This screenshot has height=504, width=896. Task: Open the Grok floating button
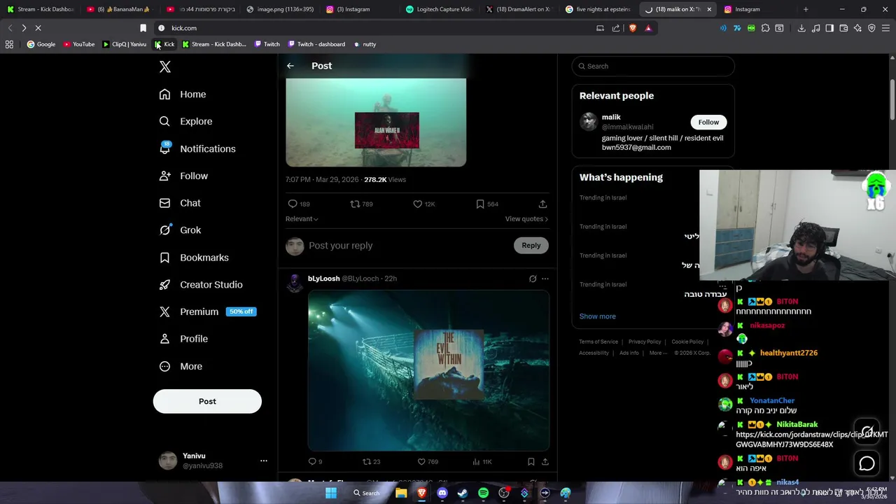[867, 431]
